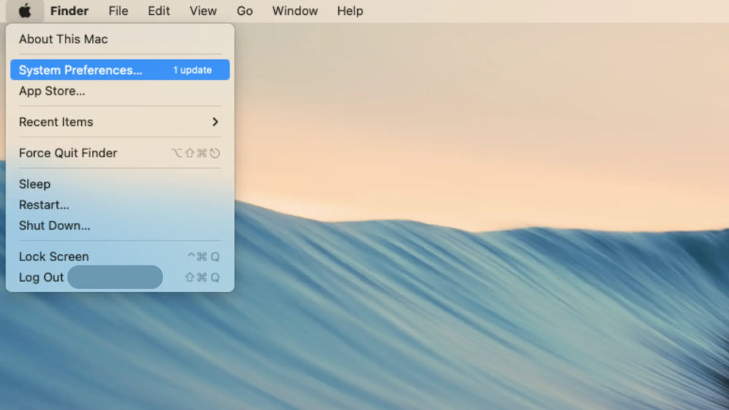
Task: Open the Edit menu
Action: coord(159,11)
